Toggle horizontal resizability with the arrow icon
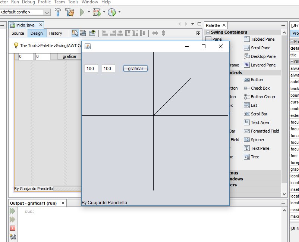The height and width of the screenshot is (242, 299). coord(154,33)
